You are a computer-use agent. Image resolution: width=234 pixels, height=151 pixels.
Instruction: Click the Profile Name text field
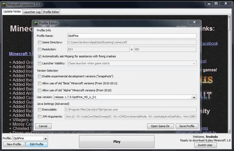click(x=132, y=36)
